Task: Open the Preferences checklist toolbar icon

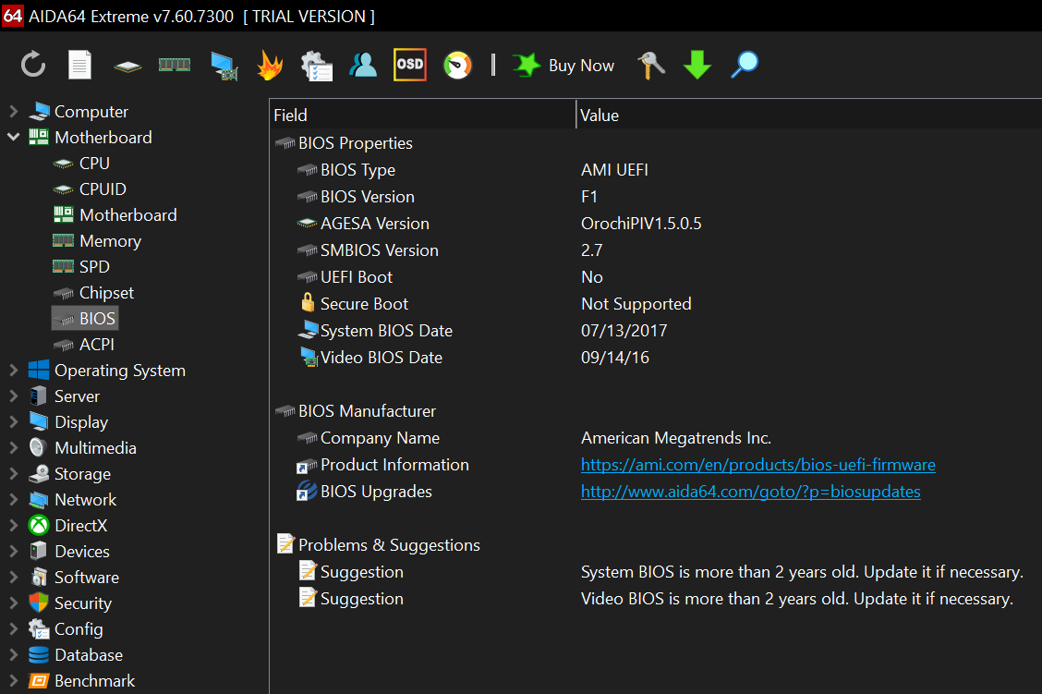Action: pyautogui.click(x=316, y=66)
